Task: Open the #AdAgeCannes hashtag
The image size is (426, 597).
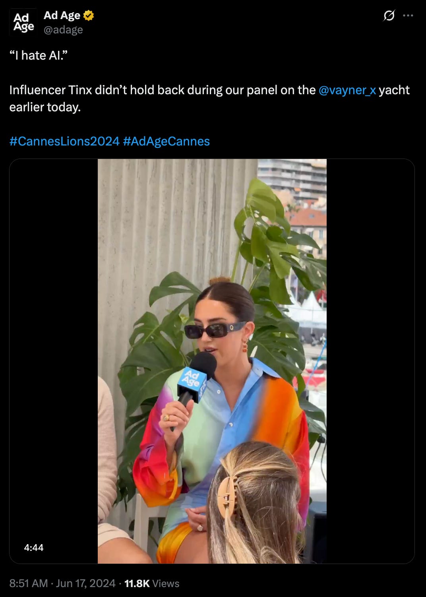Action: (x=167, y=141)
